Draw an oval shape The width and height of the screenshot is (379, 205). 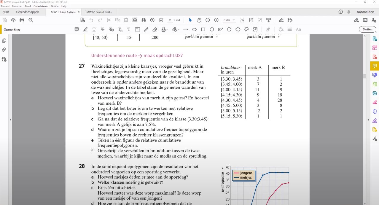pyautogui.click(x=212, y=29)
